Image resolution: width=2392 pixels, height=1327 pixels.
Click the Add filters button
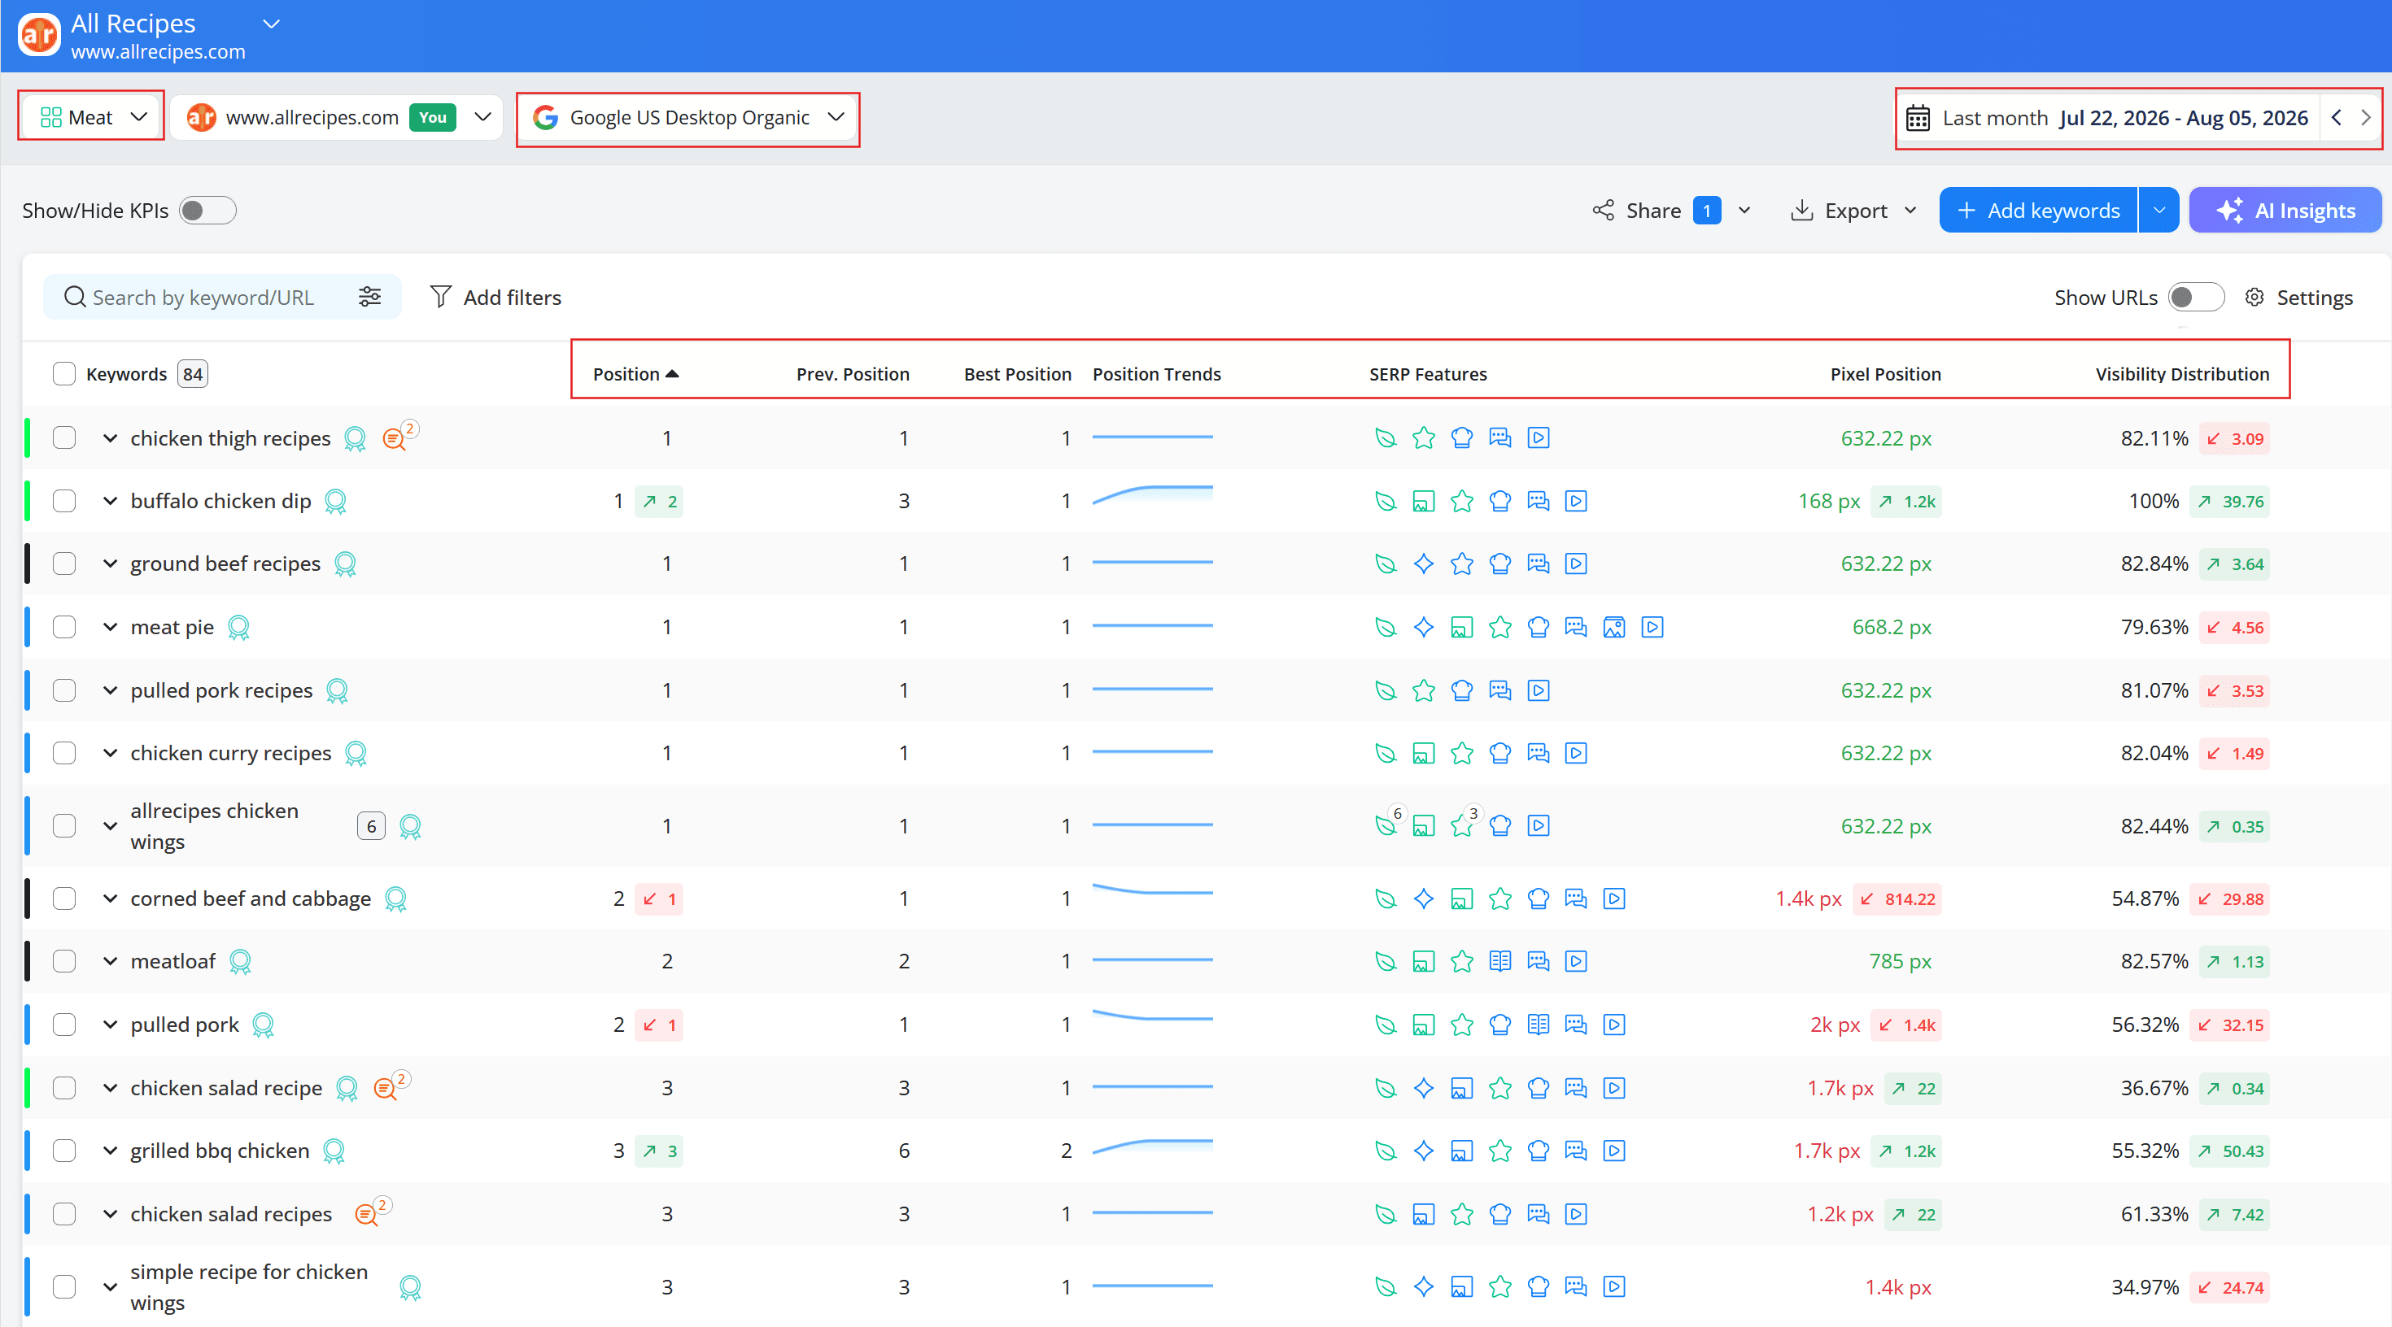click(495, 297)
